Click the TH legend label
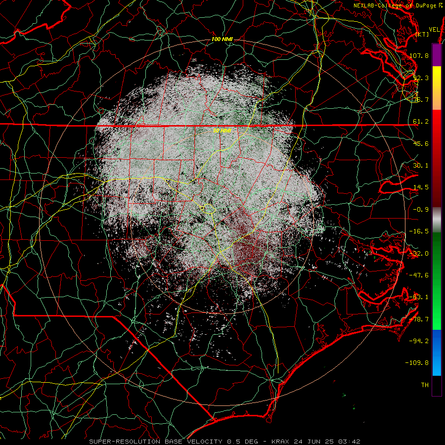The image size is (445, 445). click(x=425, y=385)
